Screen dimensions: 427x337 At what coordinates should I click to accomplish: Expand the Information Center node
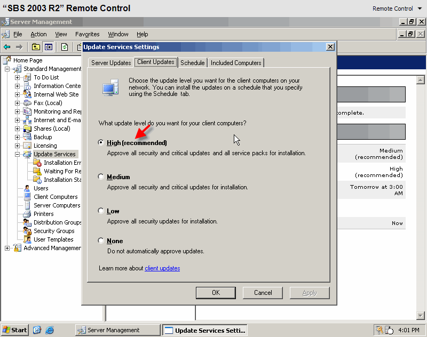point(17,86)
